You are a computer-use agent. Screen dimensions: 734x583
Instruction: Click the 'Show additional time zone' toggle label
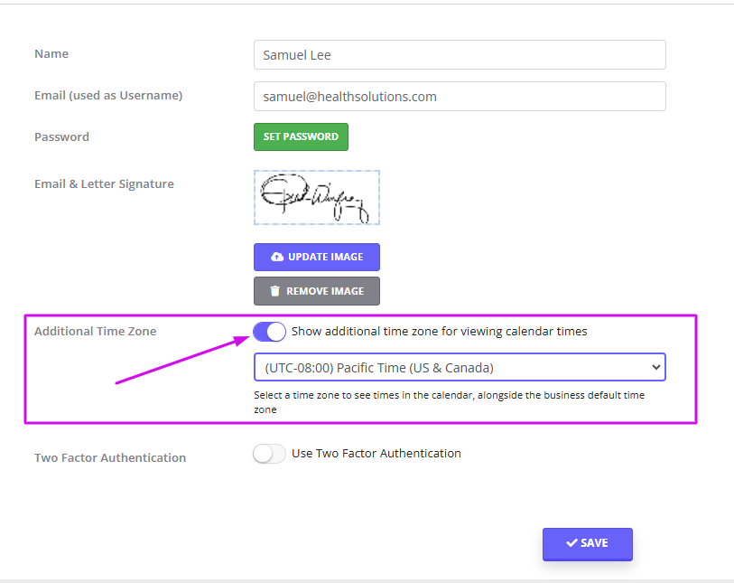439,332
